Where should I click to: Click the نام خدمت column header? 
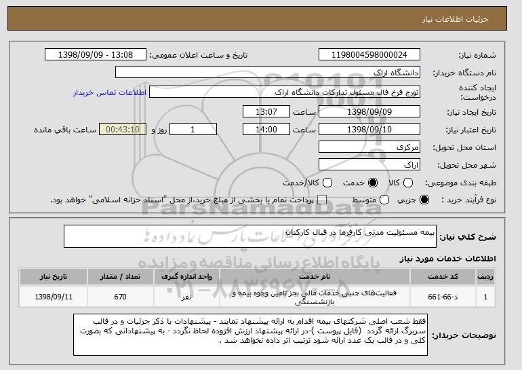315,277
